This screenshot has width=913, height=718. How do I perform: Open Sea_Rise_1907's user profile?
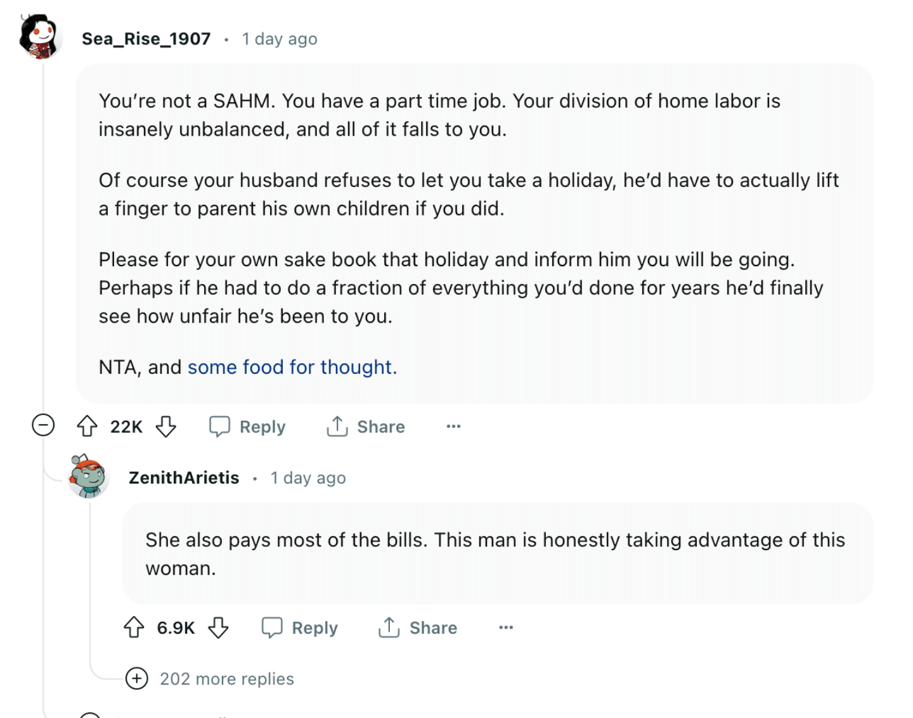tap(146, 39)
